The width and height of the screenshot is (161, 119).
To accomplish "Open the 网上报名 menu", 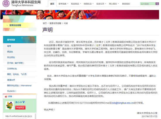I will 113,4.
